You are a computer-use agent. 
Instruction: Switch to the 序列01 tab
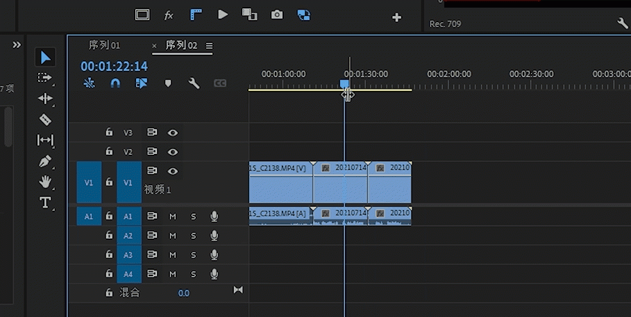[104, 45]
